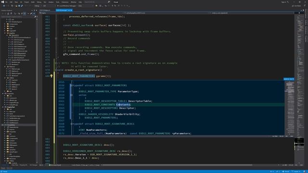Click the lightbulb quick actions icon at line 480

51,76
